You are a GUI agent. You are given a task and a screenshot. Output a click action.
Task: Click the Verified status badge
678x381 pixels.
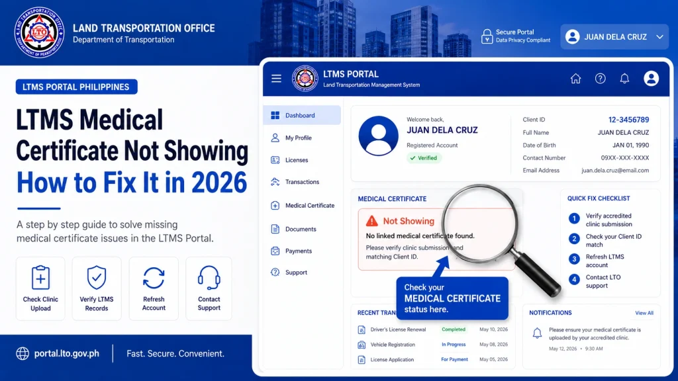tap(424, 158)
